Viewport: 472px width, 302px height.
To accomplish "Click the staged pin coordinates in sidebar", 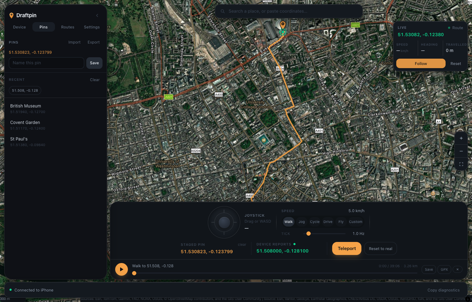I will point(30,52).
